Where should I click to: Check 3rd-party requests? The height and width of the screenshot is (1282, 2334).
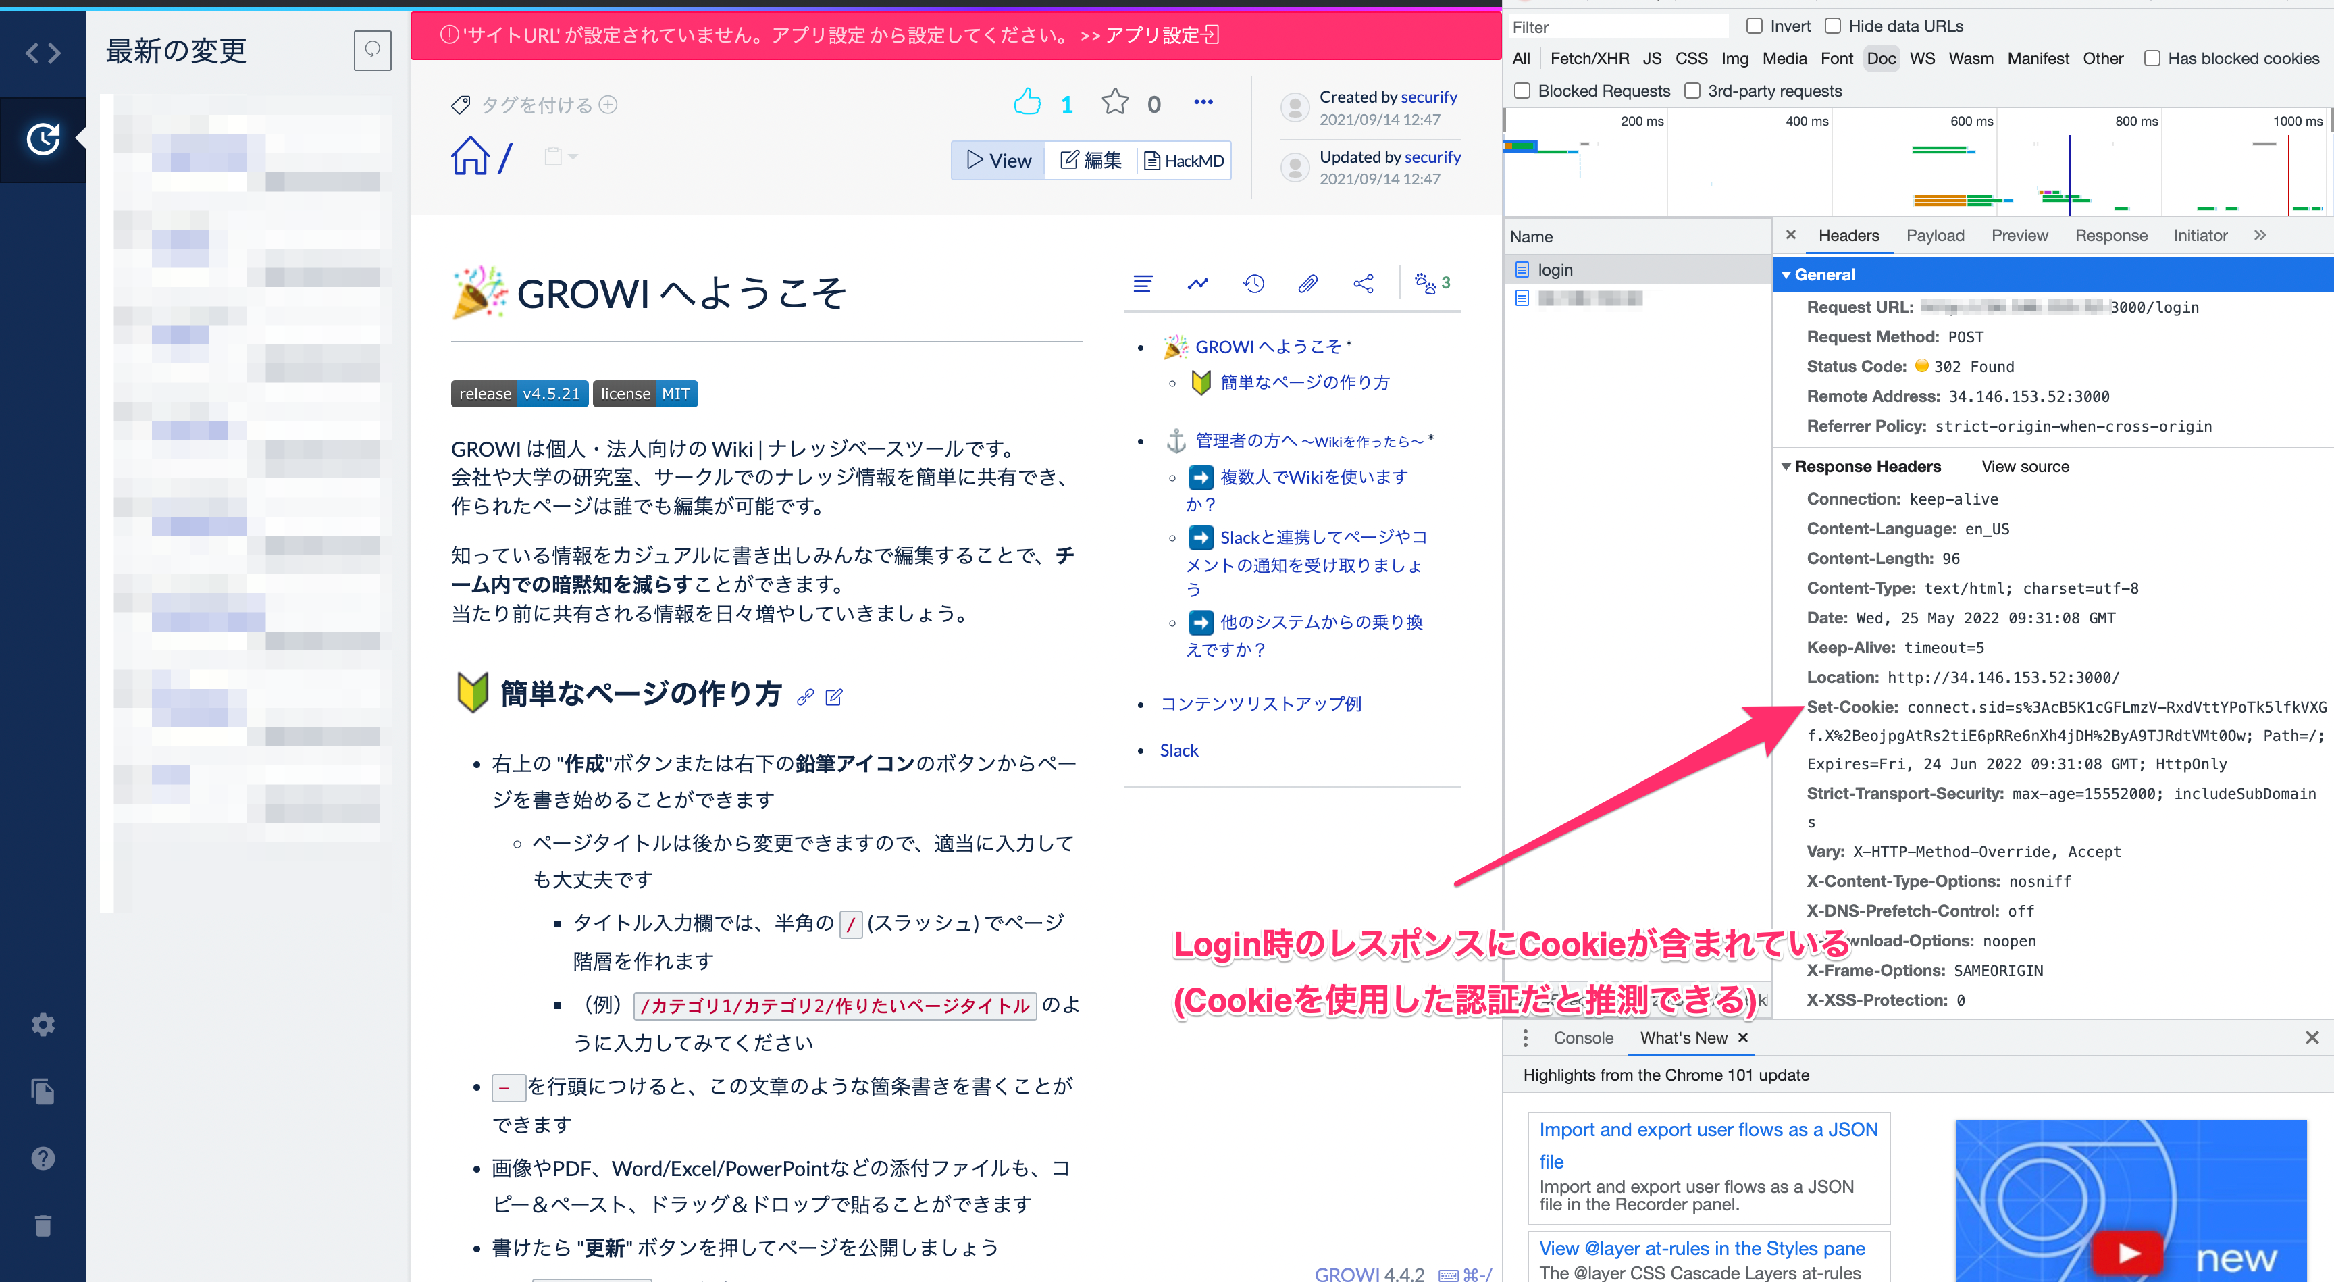click(1692, 91)
